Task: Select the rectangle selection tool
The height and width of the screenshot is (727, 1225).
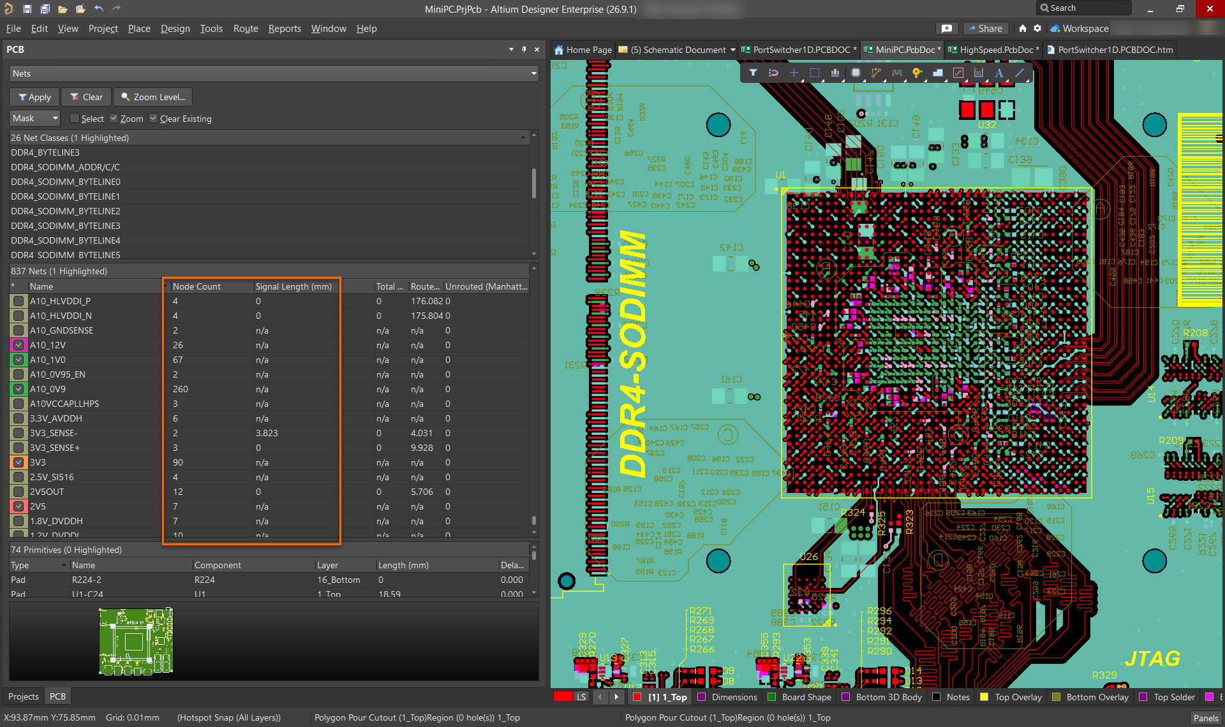Action: (x=815, y=73)
